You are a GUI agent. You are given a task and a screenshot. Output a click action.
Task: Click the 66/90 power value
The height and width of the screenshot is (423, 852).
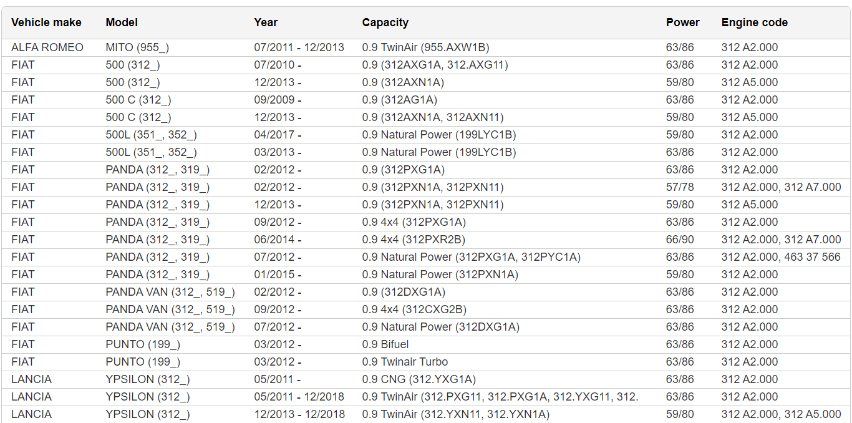click(x=680, y=240)
